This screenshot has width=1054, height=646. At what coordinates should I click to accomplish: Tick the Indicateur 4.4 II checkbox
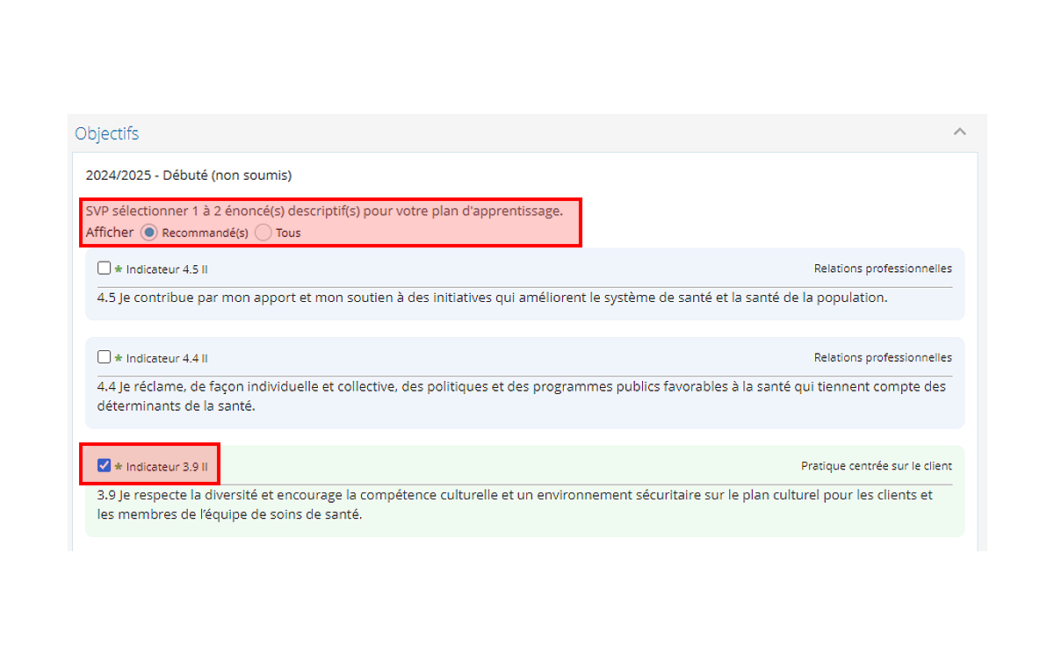pos(105,357)
